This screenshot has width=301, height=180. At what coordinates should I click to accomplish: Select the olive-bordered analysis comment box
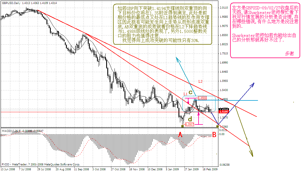pos(163,24)
